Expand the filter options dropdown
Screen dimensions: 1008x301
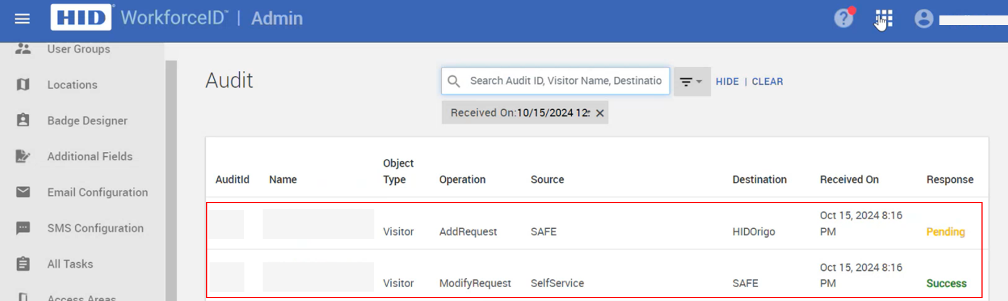point(691,82)
